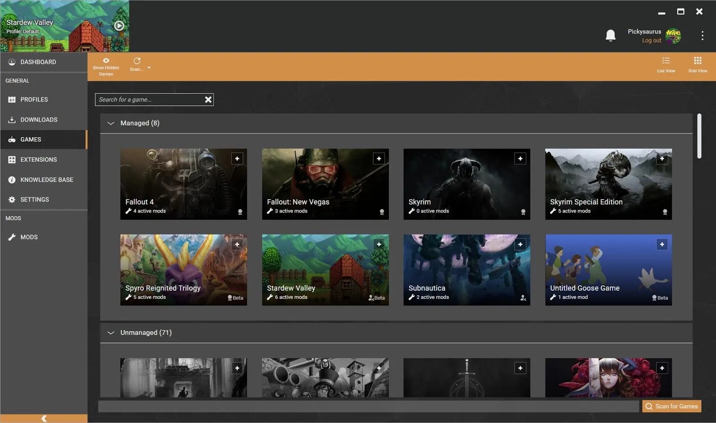
Task: Click badge icon on Skyrim Special Edition card
Action: pos(665,212)
